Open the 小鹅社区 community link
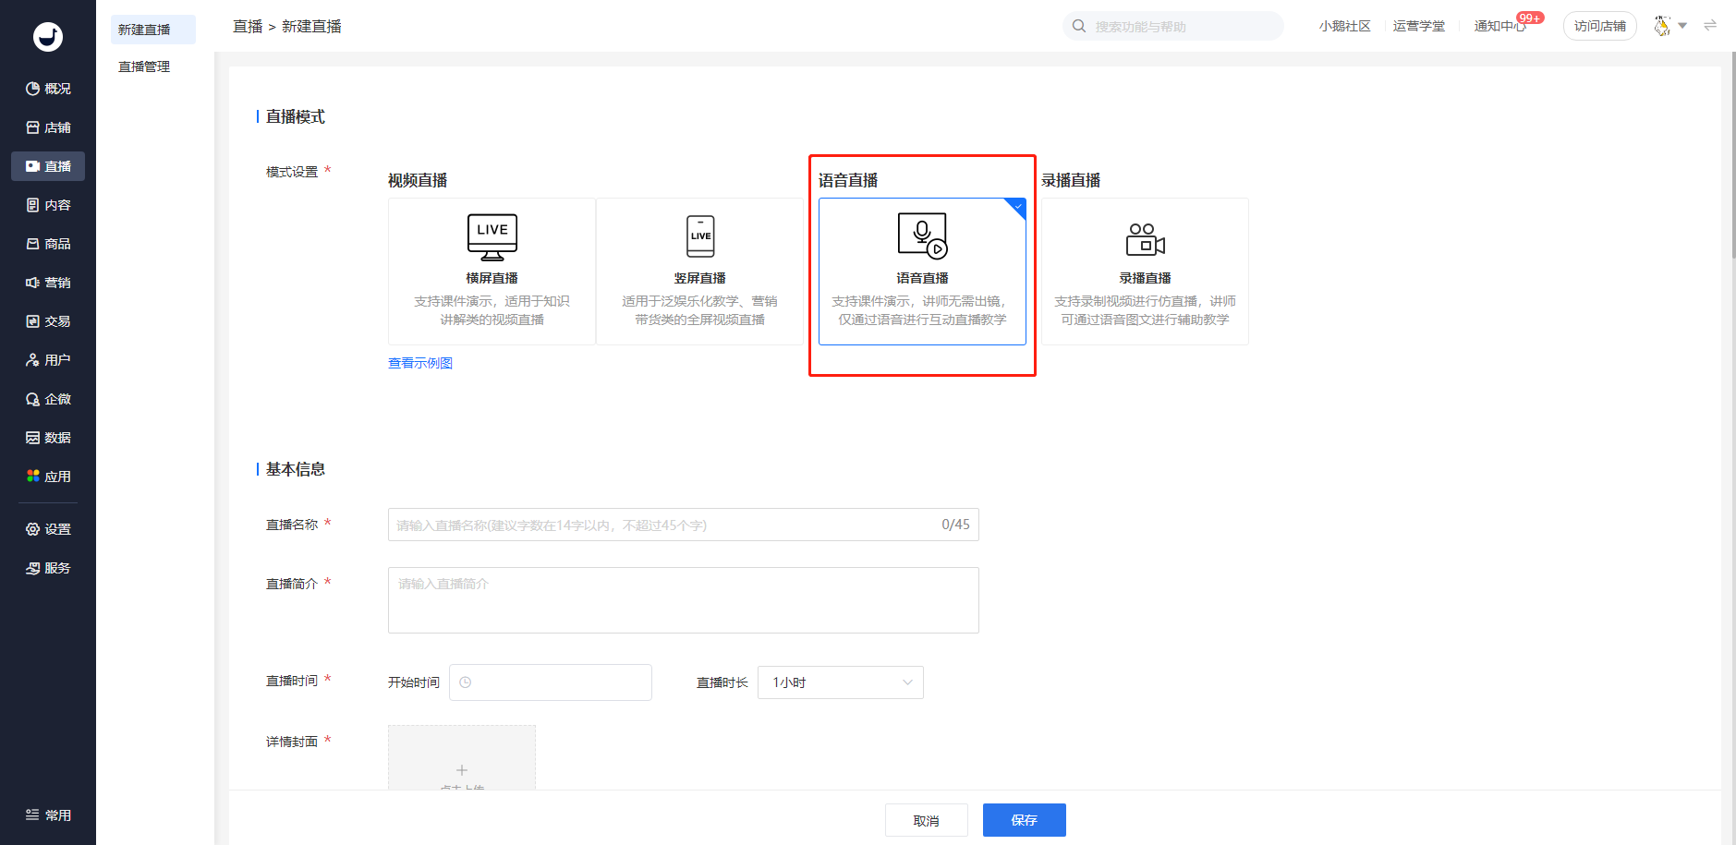Viewport: 1736px width, 845px height. (x=1344, y=26)
